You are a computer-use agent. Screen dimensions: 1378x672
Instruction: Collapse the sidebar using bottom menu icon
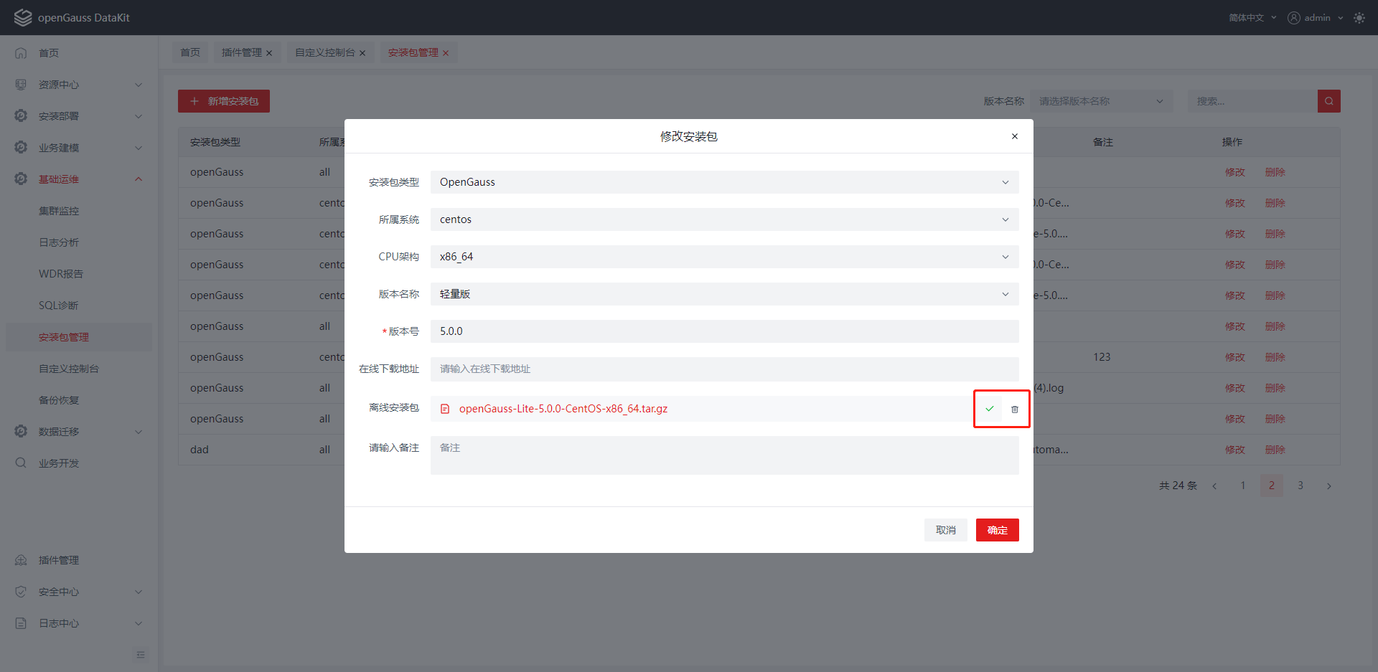[141, 655]
